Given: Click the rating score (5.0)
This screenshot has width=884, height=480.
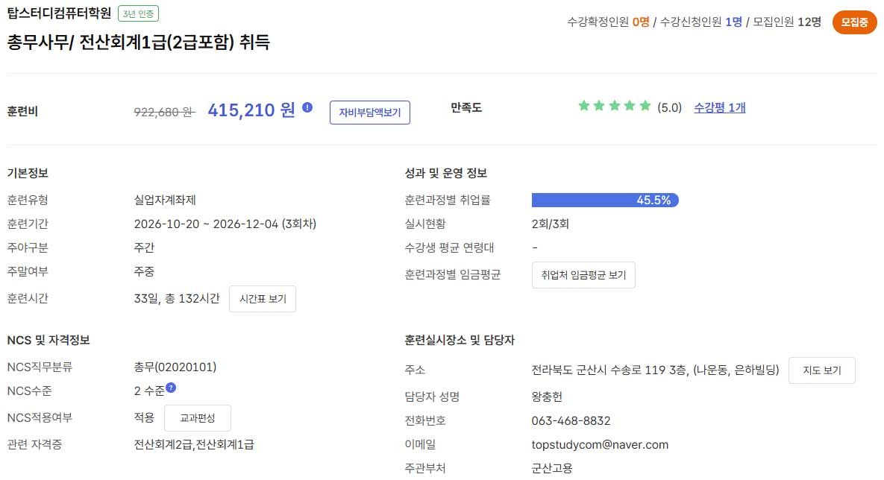Looking at the screenshot, I should tap(669, 107).
